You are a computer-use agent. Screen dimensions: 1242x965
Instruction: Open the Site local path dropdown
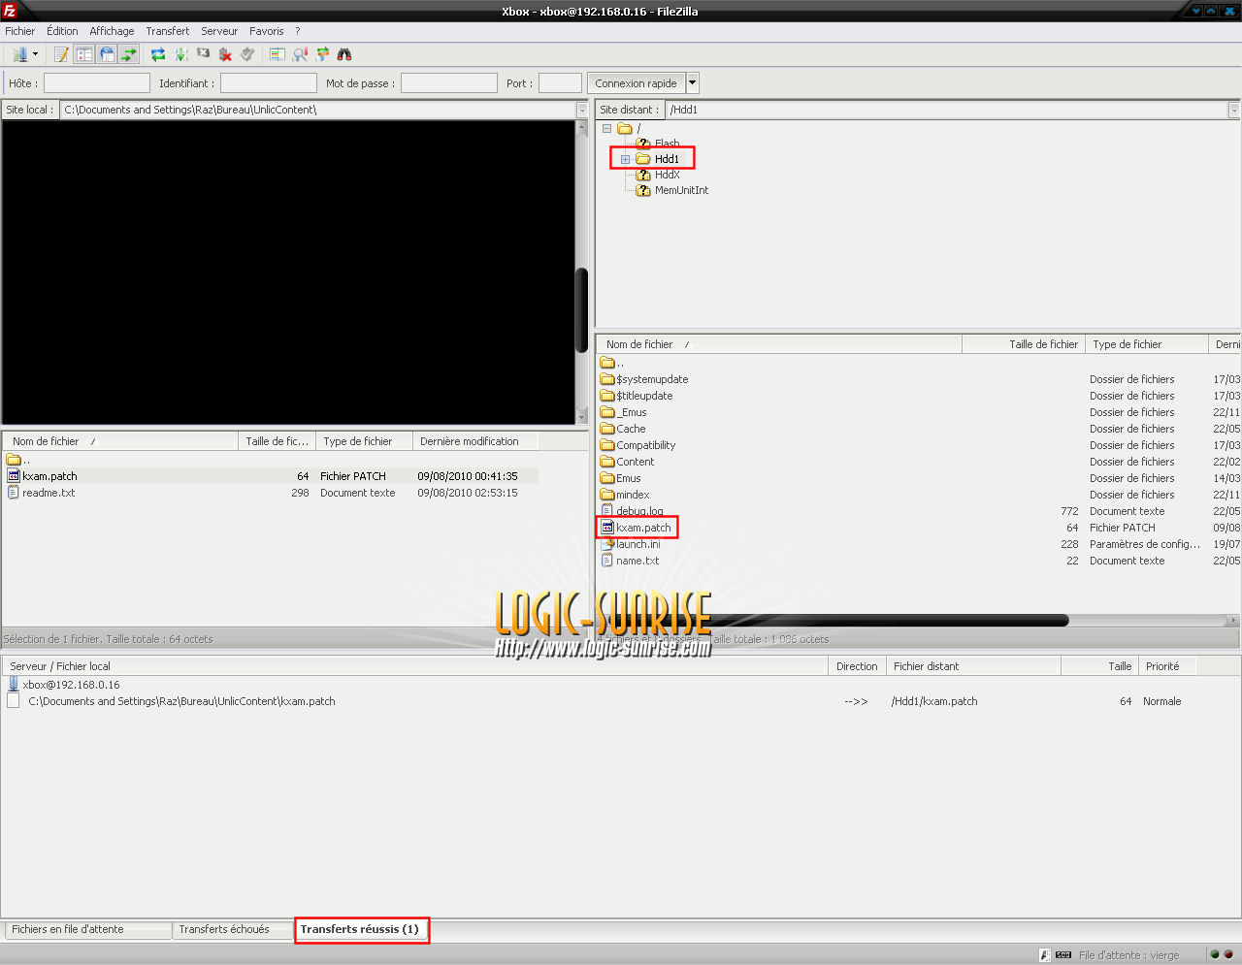(582, 110)
